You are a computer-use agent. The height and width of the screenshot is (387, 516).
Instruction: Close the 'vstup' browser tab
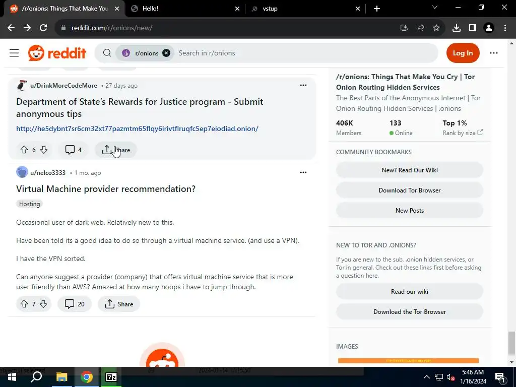(x=358, y=9)
